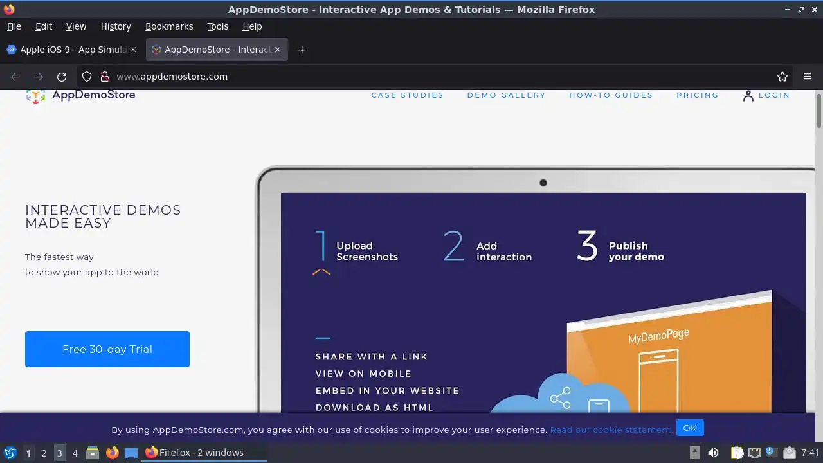Open a new tab with the plus button

[x=302, y=50]
